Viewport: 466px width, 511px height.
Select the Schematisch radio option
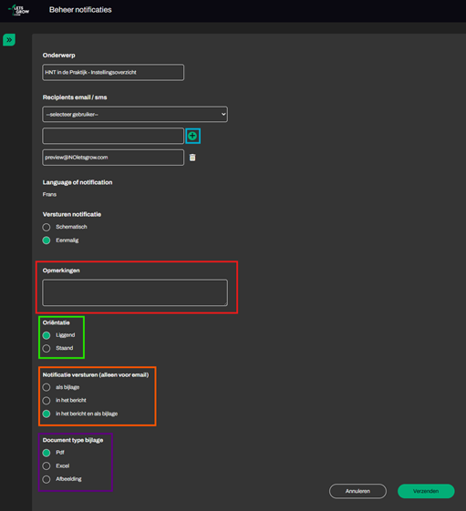(47, 227)
